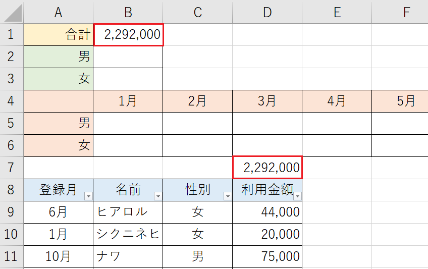
Task: Open the 登録月 filter dropdown
Action: [x=88, y=196]
